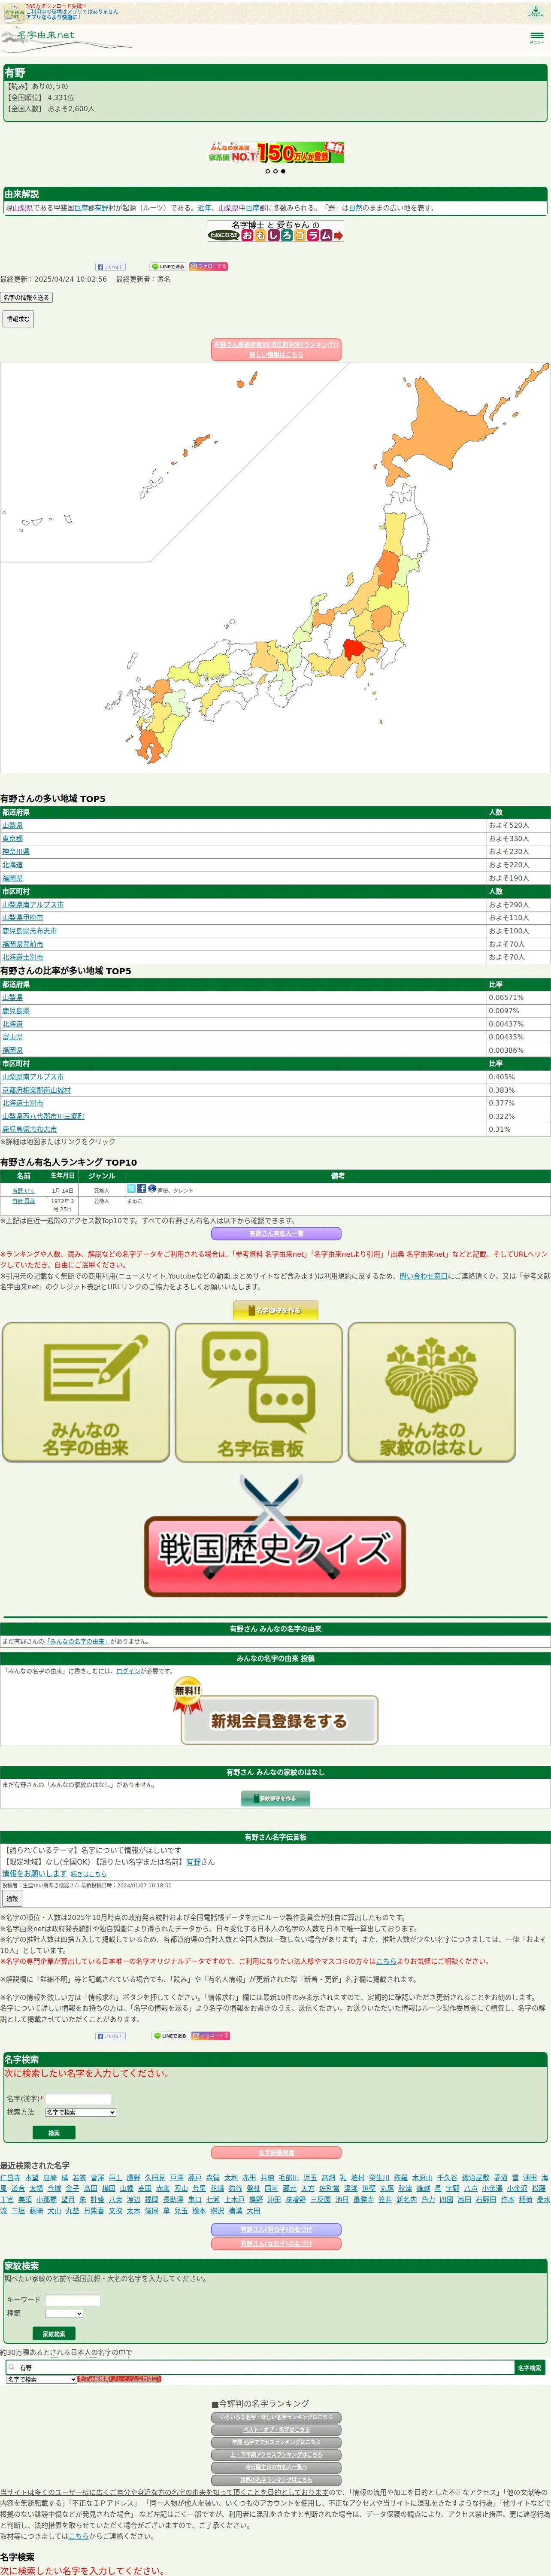Open the hamburger menu icon

[x=537, y=37]
